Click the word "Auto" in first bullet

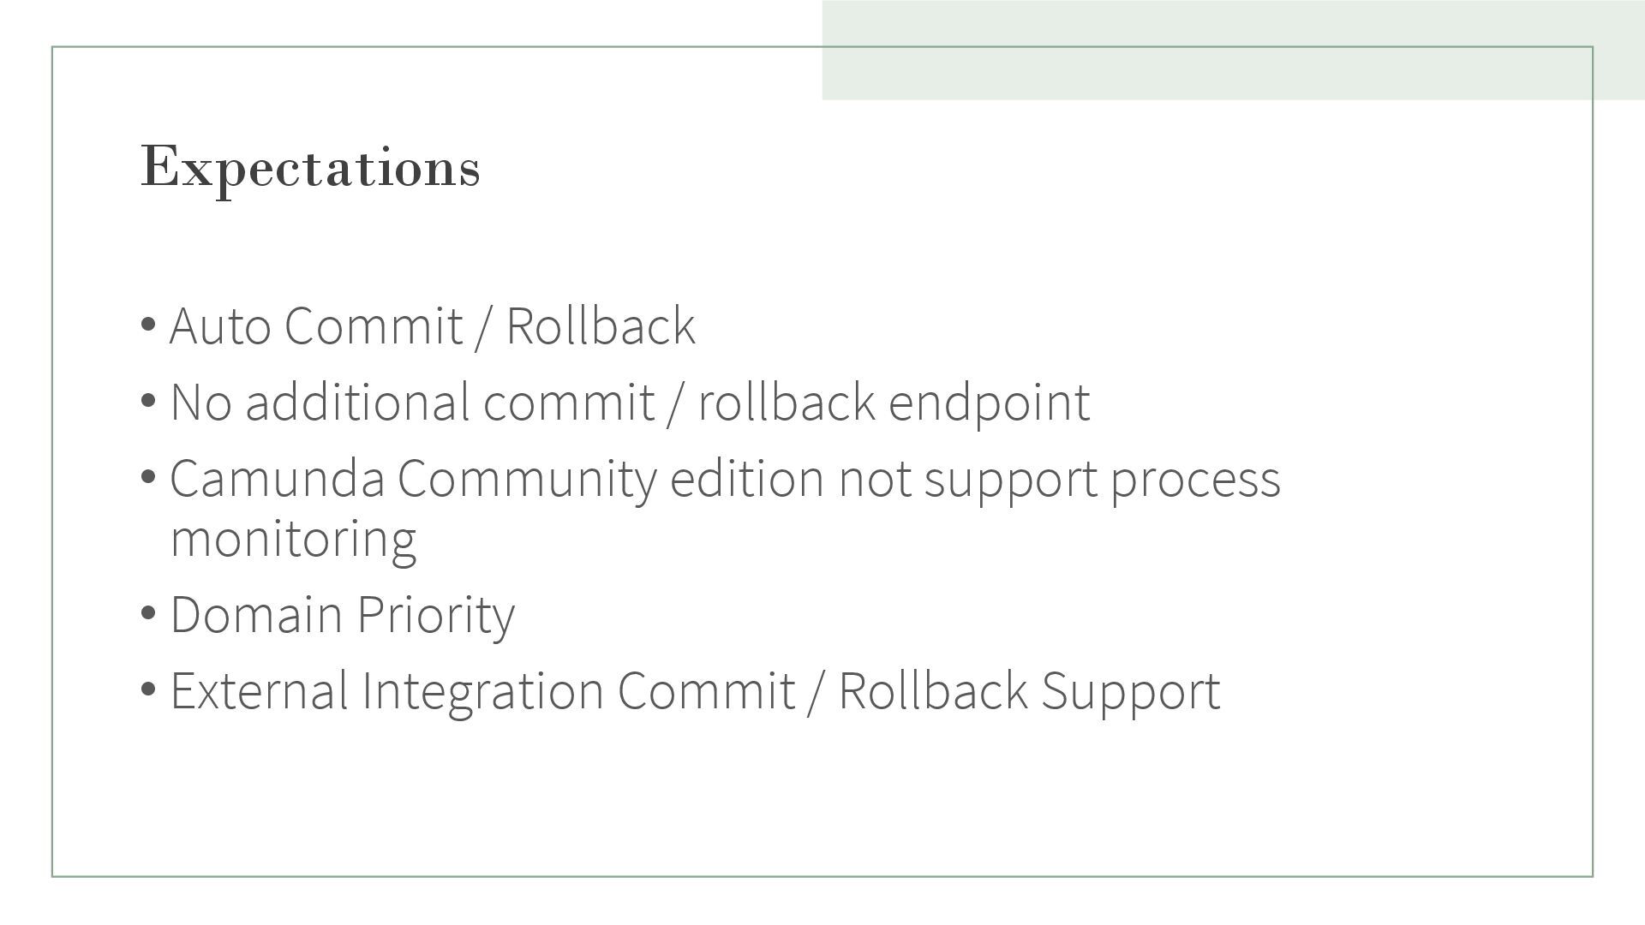click(220, 326)
